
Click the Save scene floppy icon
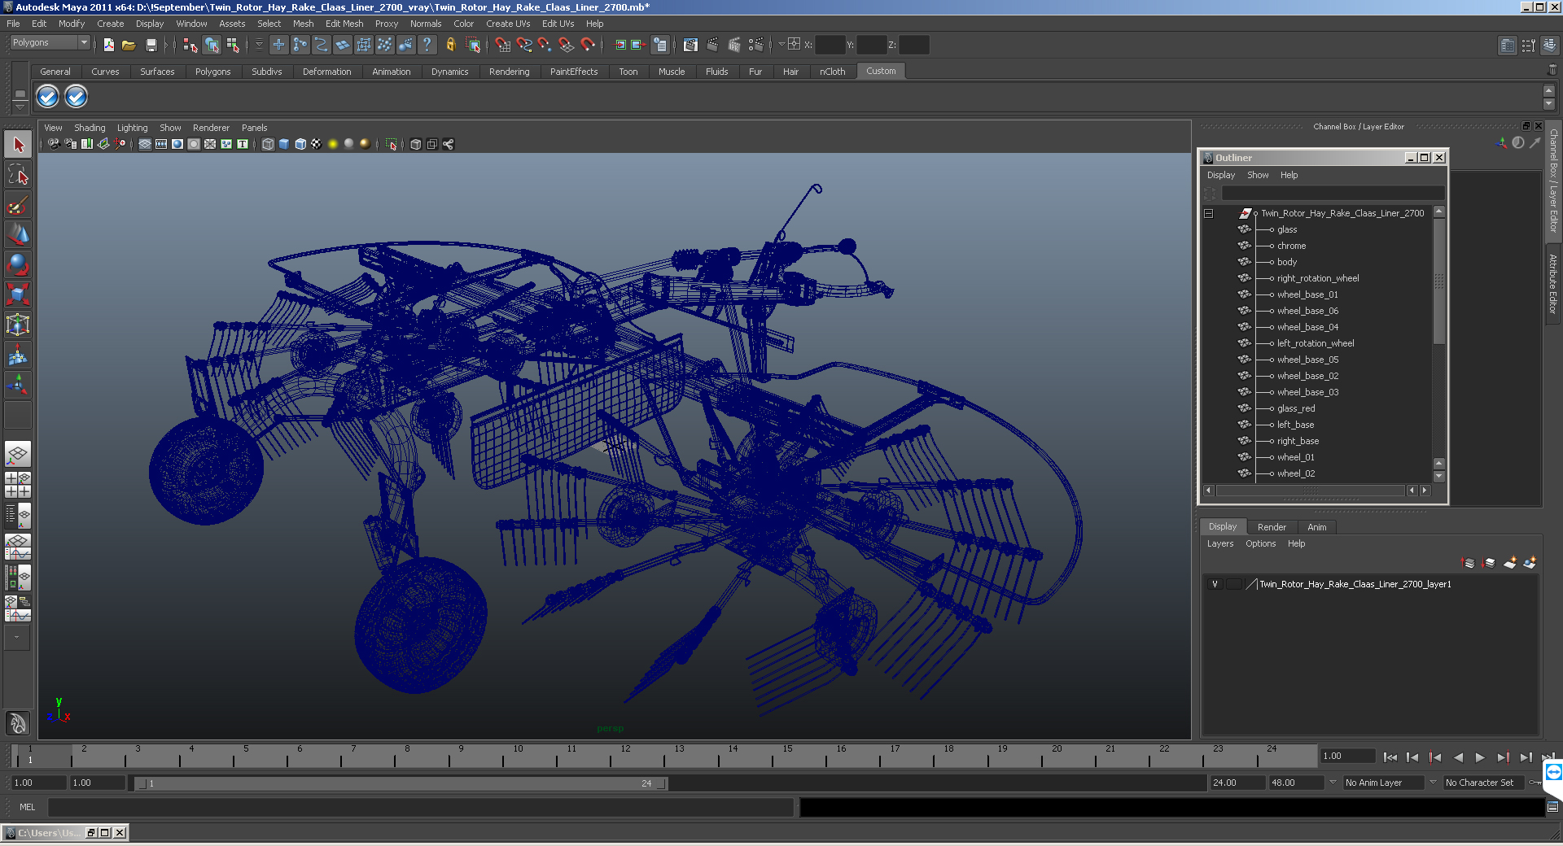[151, 46]
